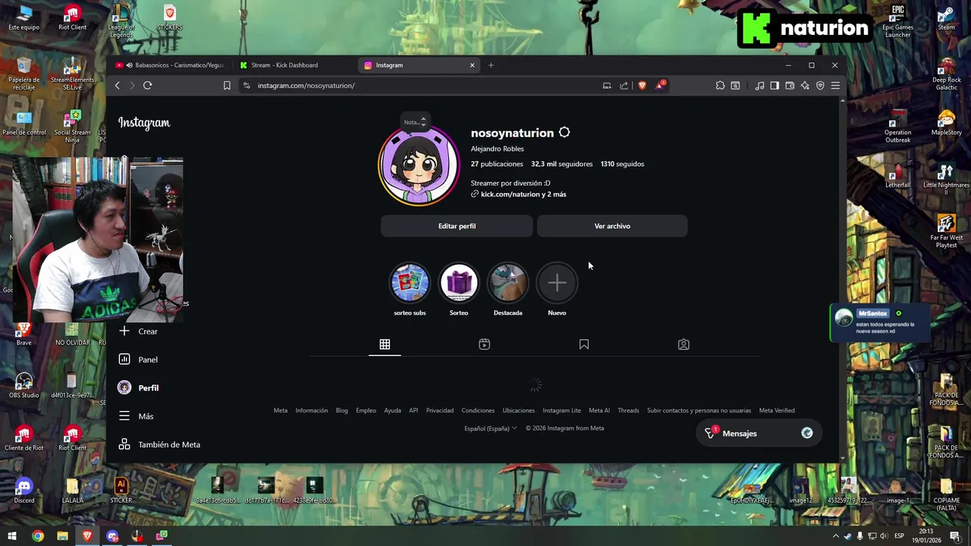Open the Panel dashboard in sidebar
Viewport: 971px width, 546px height.
click(x=138, y=359)
